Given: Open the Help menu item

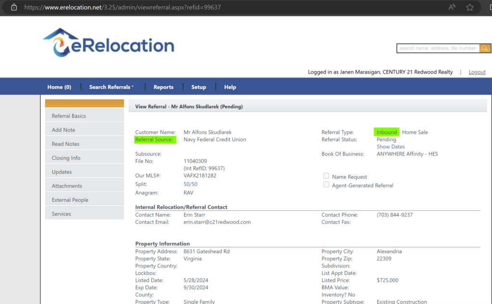Looking at the screenshot, I should [230, 87].
